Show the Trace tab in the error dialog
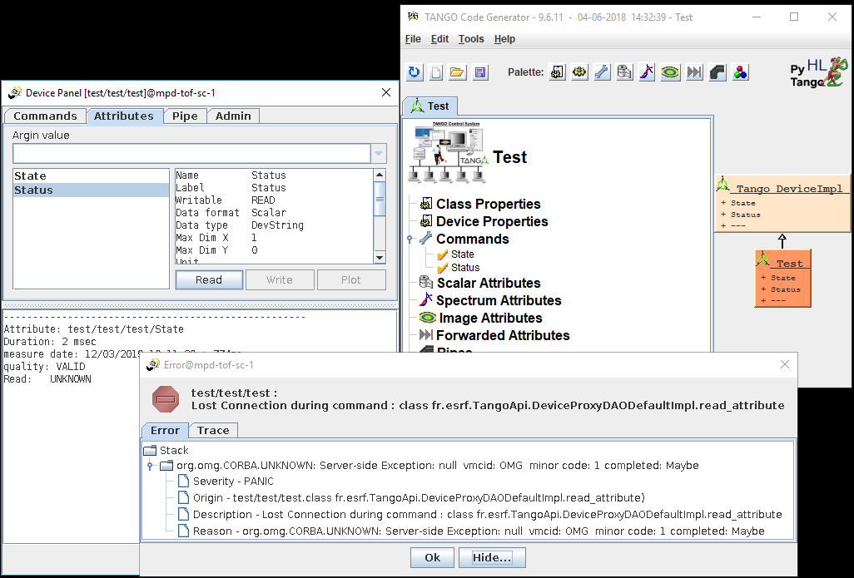Screen dimensions: 854x578 [x=213, y=430]
